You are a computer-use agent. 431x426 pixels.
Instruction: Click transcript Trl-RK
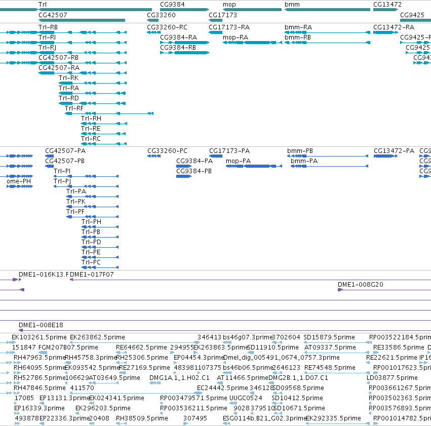69,78
